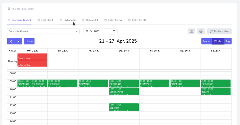This screenshot has width=240, height=125.
Task: Switch to the Hallenteil 3A tab
Action: [x=115, y=20]
